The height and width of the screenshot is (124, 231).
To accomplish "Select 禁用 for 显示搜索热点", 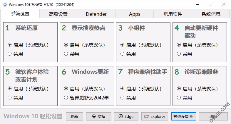I will [x=66, y=54].
